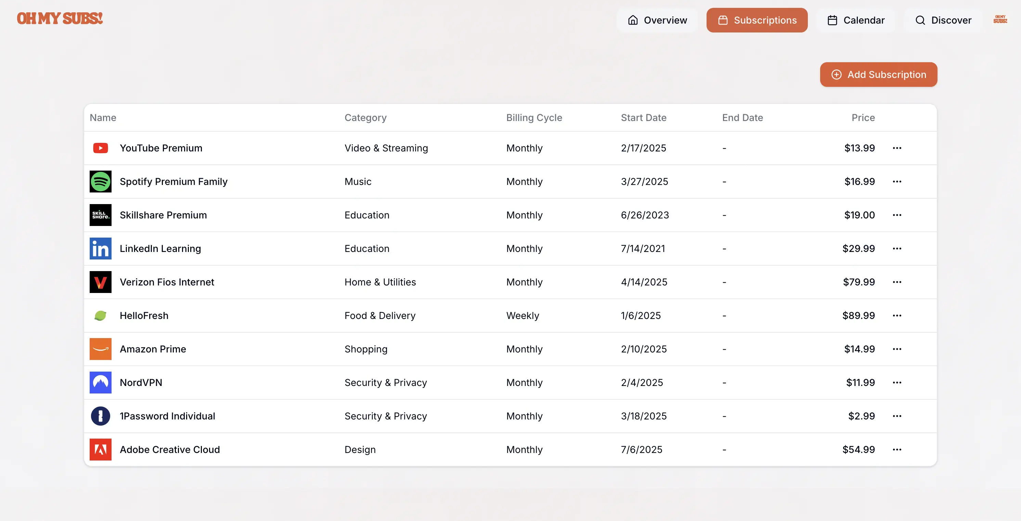This screenshot has height=521, width=1021.
Task: Switch to the Discover tab
Action: [x=943, y=20]
